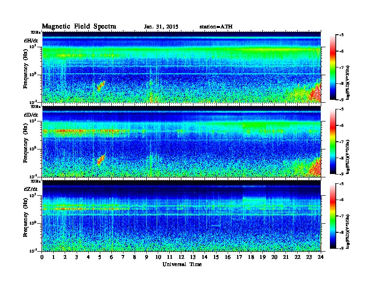382x295 pixels.
Task: Click the hour 4 tick label on time axis
Action: coord(88,257)
